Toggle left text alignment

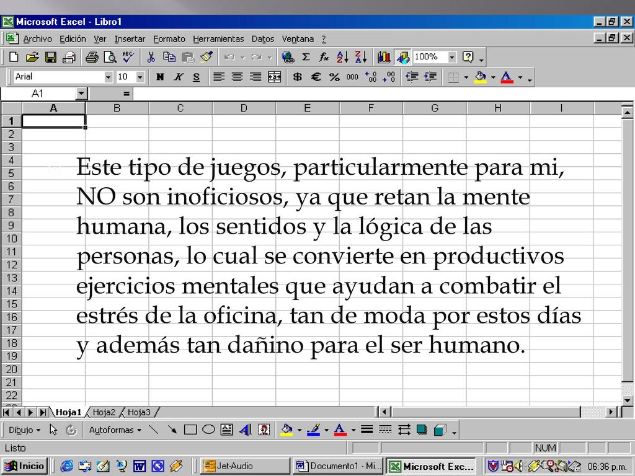pos(219,77)
